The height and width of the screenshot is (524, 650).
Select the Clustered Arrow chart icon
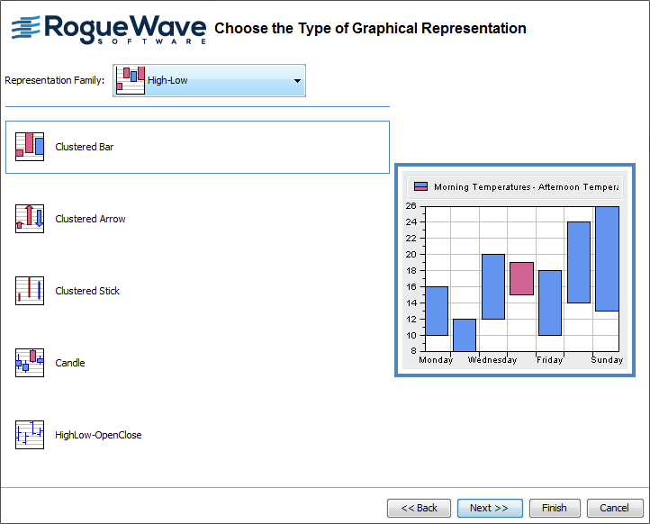30,219
